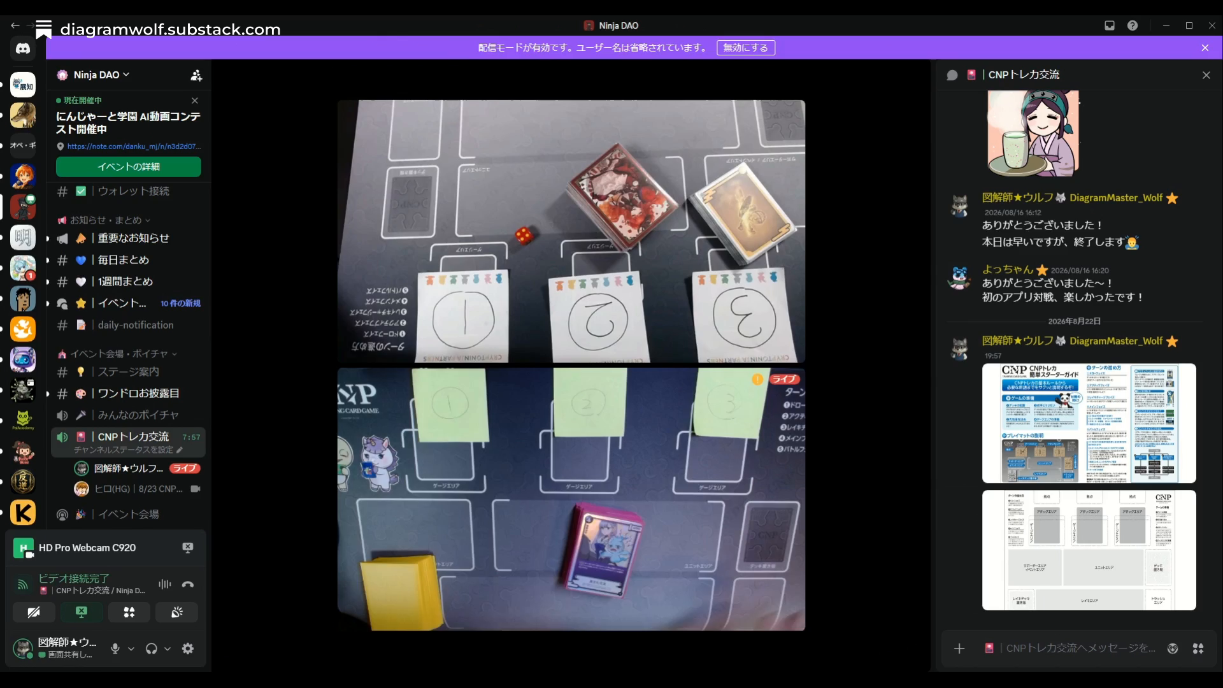Click the stream warning icon beside ライブ
1223x688 pixels.
[x=757, y=379]
